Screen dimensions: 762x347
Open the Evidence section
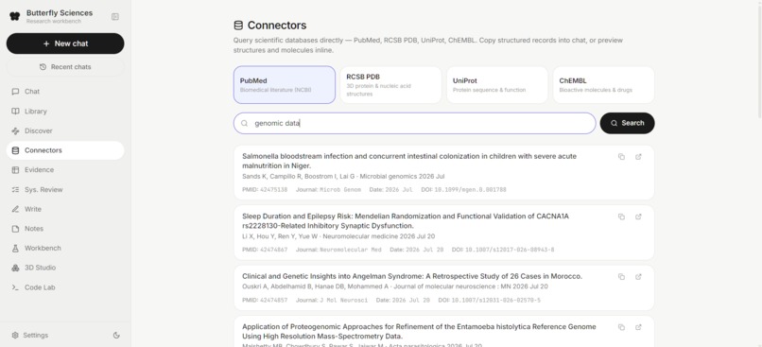click(65, 170)
